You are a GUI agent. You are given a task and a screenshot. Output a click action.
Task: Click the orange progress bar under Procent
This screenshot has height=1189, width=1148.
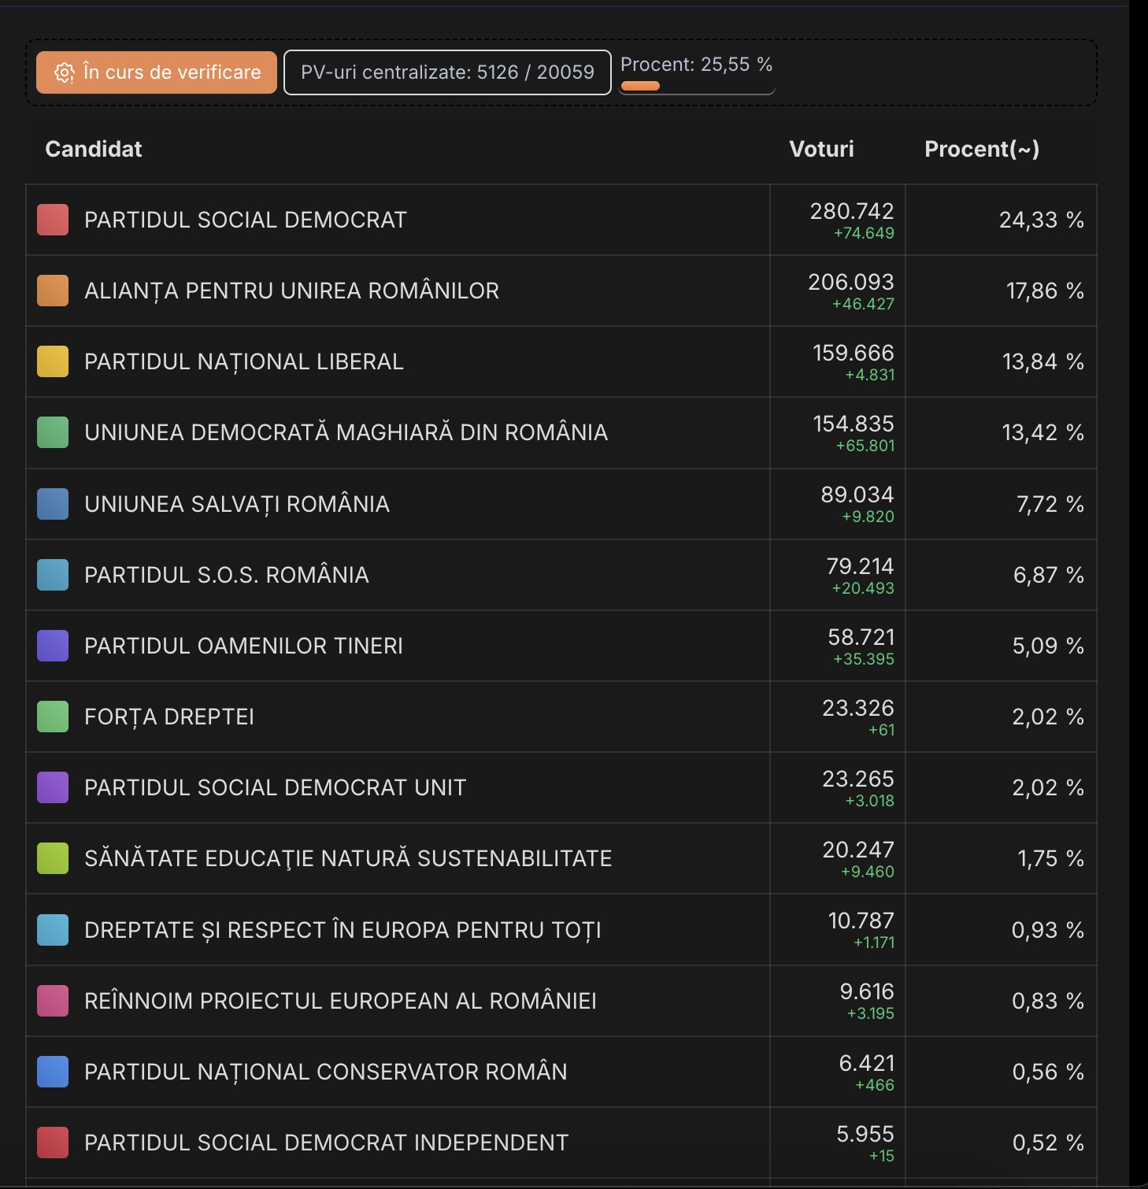pos(640,87)
